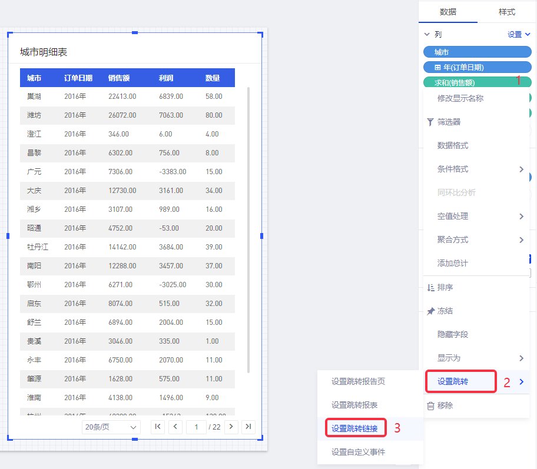The image size is (537, 469).
Task: Click the page number input field
Action: [196, 427]
